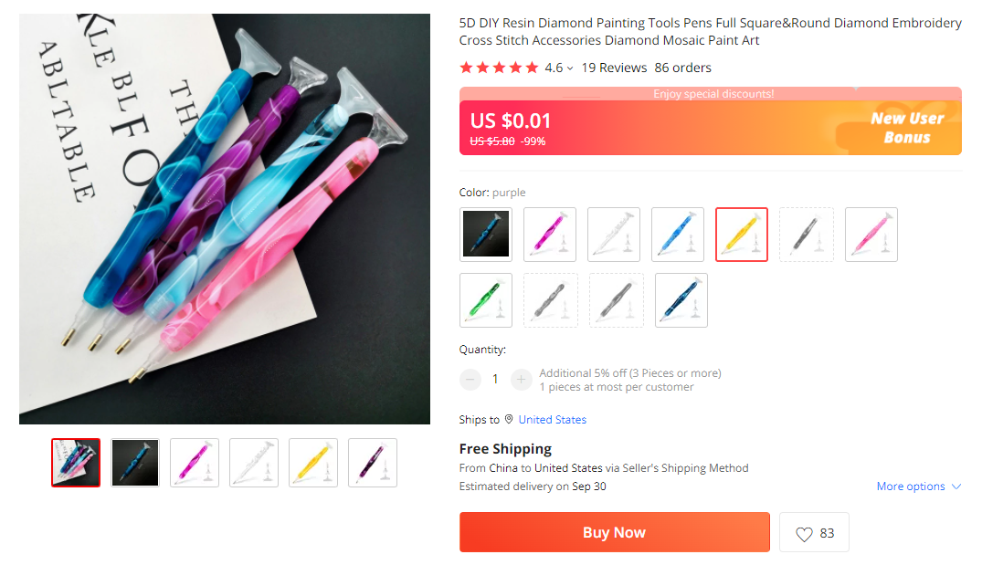Pick the white pen color option
Image resolution: width=982 pixels, height=565 pixels.
[613, 235]
